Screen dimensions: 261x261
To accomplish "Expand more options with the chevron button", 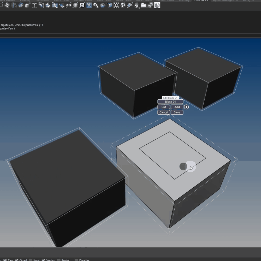I will point(186,107).
